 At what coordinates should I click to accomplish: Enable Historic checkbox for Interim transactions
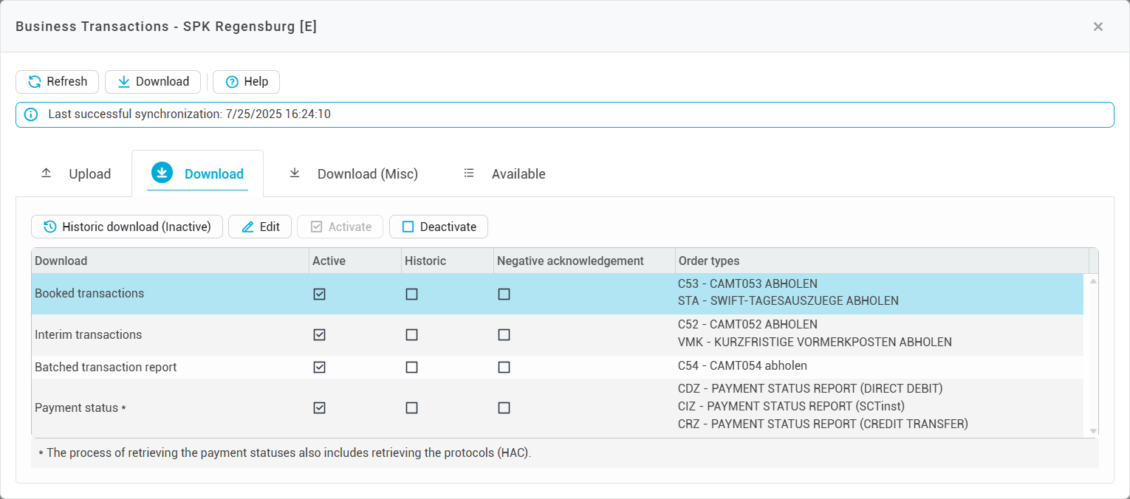point(411,334)
